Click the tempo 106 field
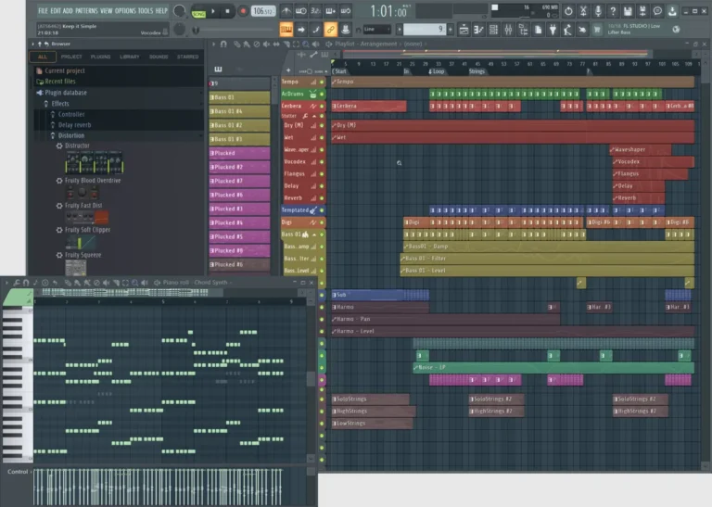Viewport: 712px width, 507px height. [x=263, y=11]
